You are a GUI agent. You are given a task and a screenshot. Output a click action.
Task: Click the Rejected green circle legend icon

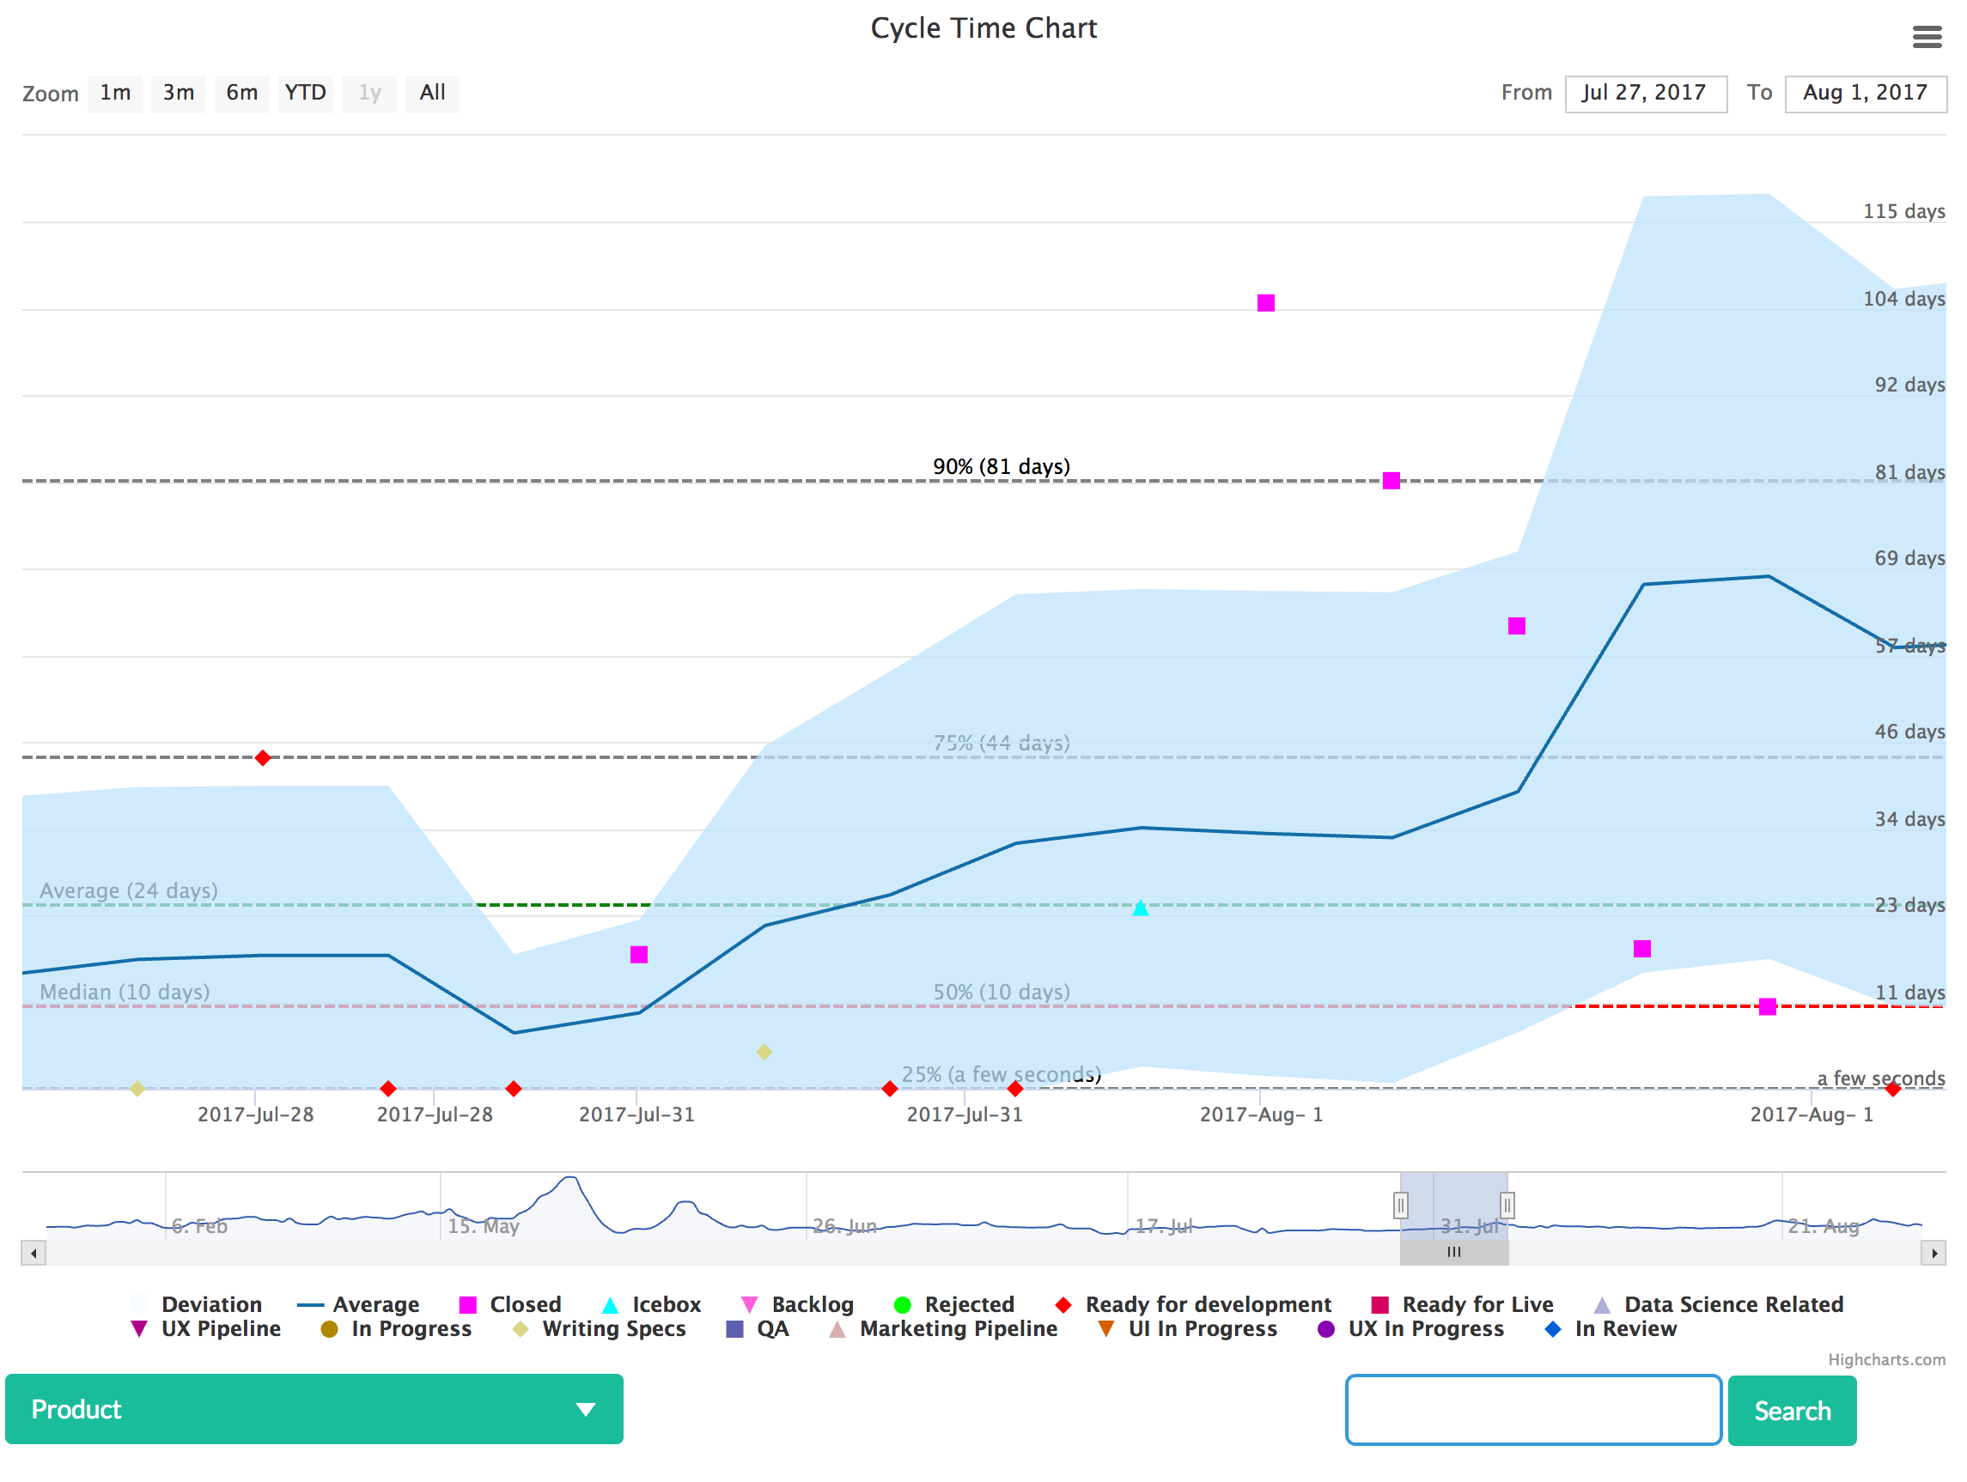coord(904,1305)
